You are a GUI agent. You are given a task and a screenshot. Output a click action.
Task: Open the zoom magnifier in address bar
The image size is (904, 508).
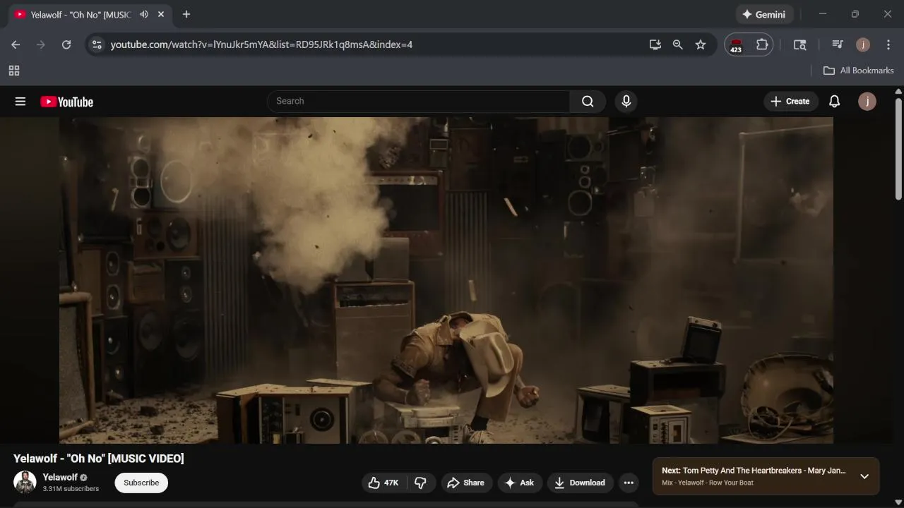pos(678,44)
